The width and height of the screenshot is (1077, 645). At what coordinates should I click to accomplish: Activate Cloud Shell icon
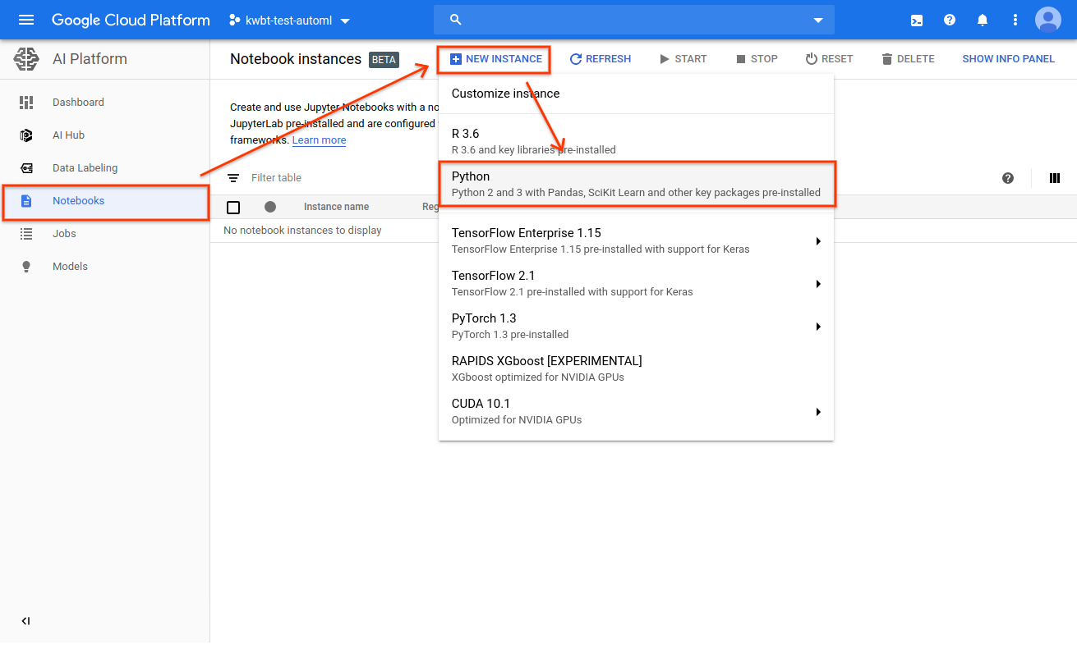tap(917, 21)
